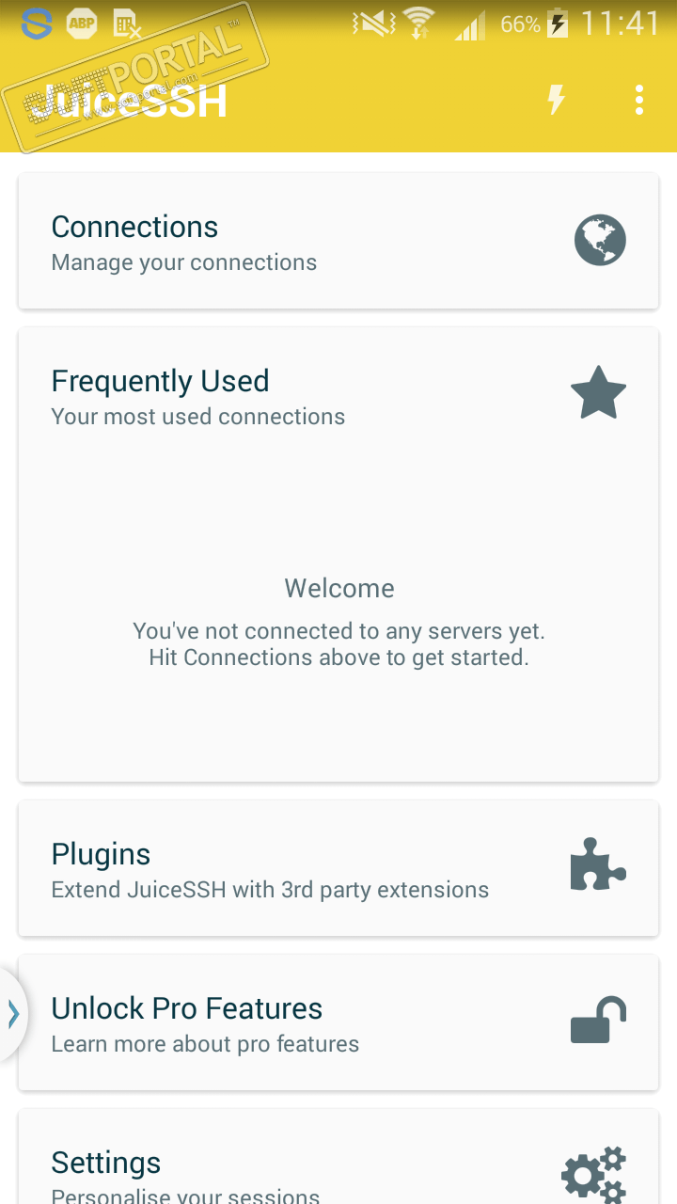Tap the lightning bolt quick connect icon
The image size is (677, 1204).
[557, 99]
